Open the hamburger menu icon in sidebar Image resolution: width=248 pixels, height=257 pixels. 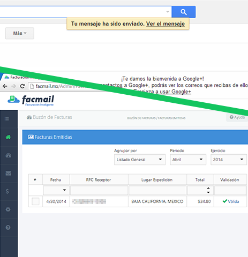pyautogui.click(x=7, y=119)
